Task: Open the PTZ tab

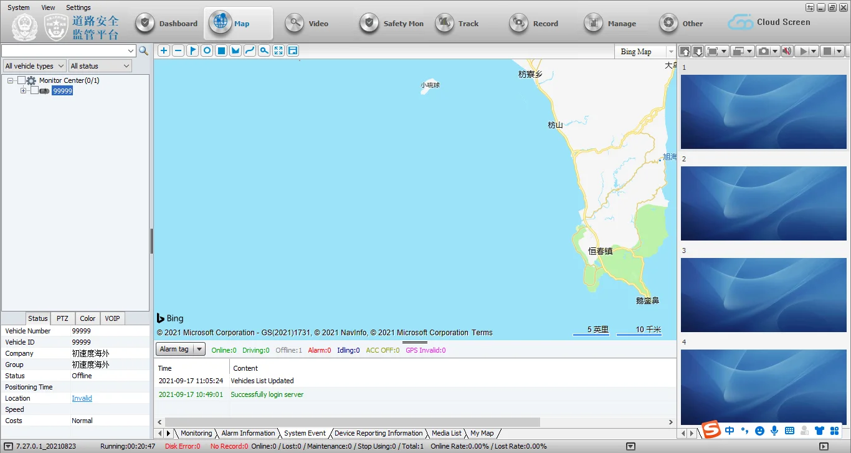Action: [x=62, y=318]
